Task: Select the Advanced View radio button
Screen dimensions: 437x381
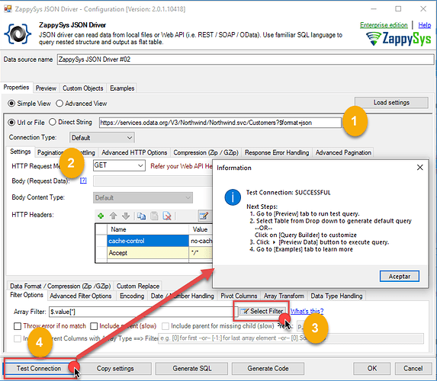Action: pyautogui.click(x=59, y=104)
